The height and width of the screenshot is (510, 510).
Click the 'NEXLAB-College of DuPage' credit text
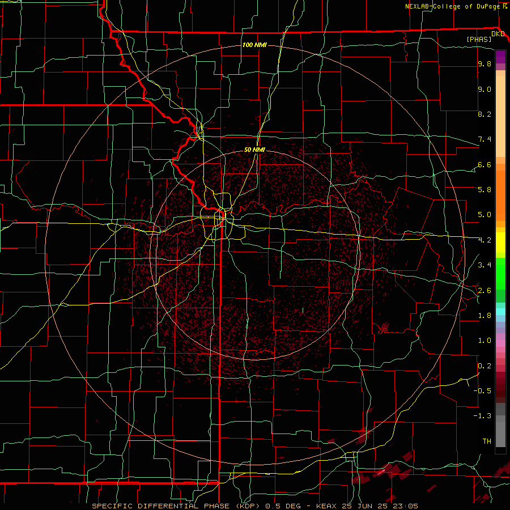[x=452, y=6]
